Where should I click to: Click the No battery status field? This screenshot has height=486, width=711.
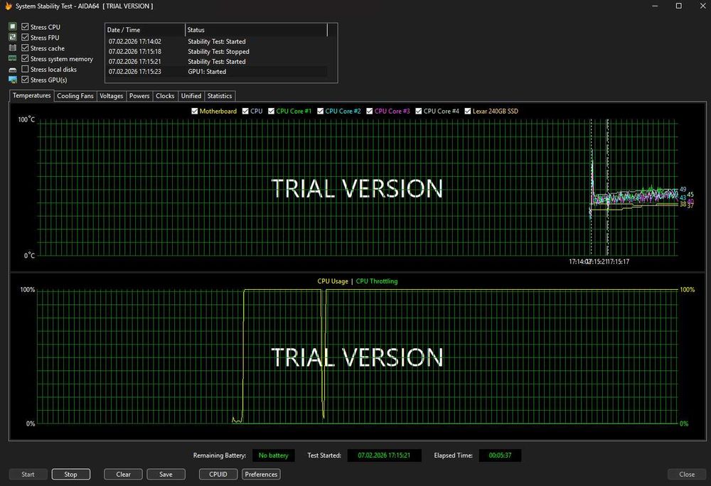tap(274, 455)
